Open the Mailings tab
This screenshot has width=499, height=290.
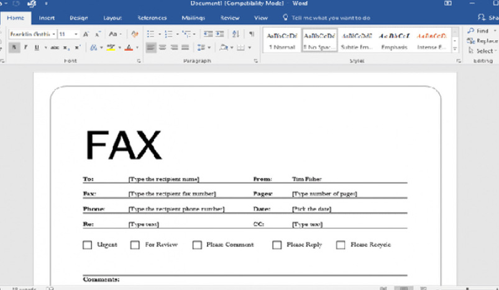193,18
